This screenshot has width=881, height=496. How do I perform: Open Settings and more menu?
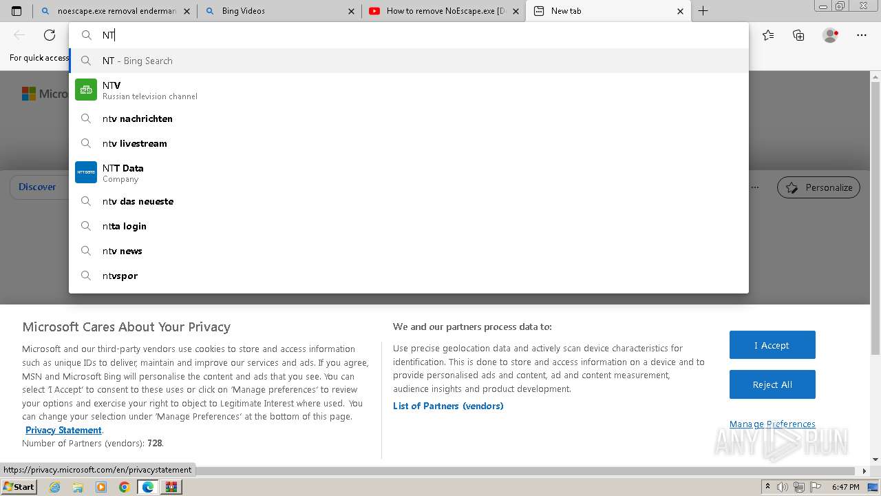click(x=862, y=35)
